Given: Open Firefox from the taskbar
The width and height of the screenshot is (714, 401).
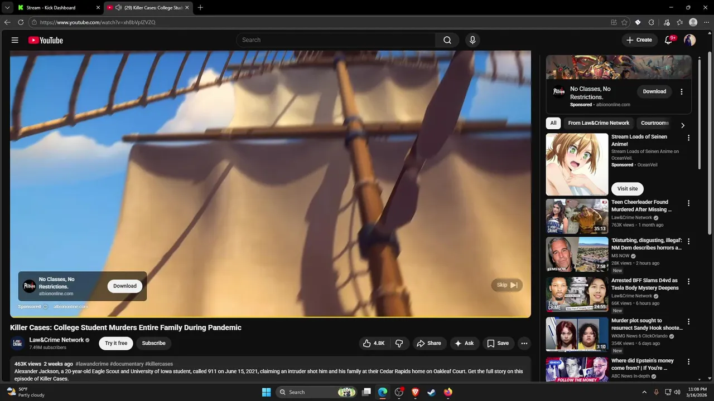Looking at the screenshot, I should click(448, 392).
